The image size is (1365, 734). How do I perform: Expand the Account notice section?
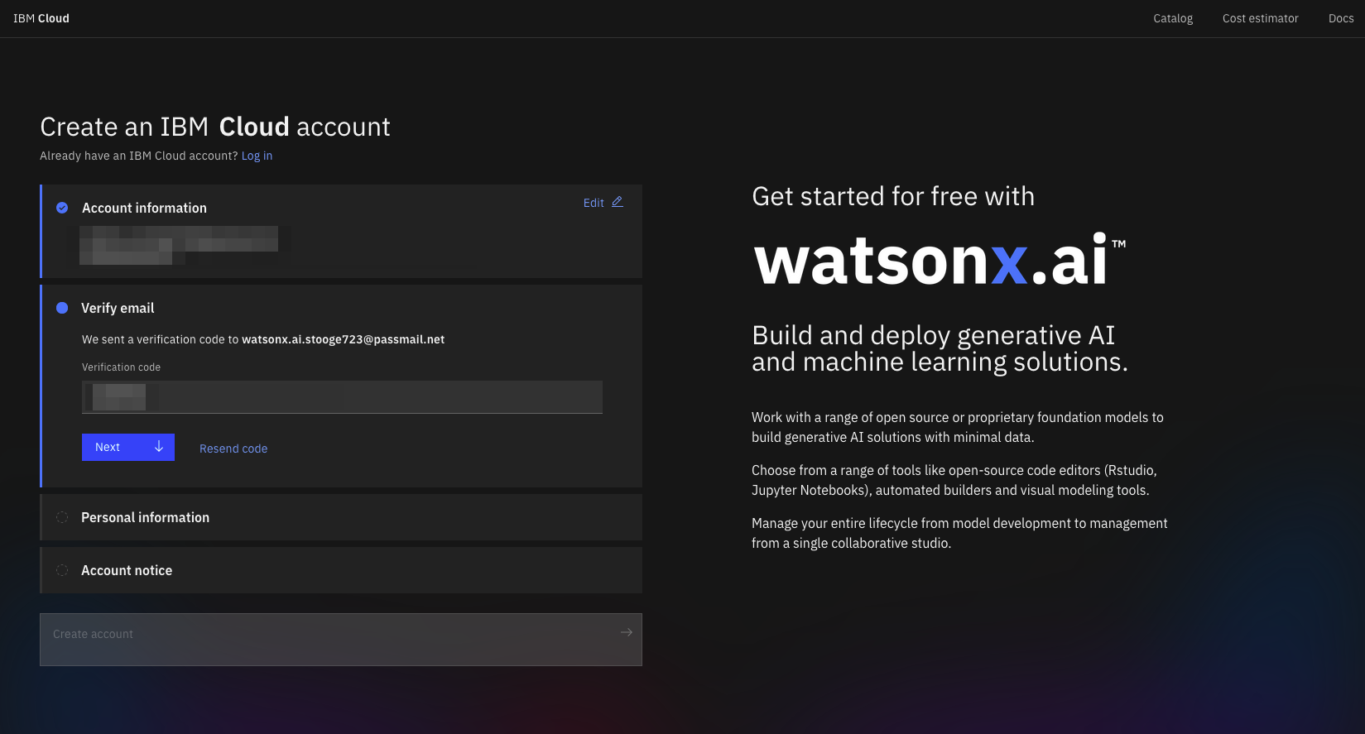(x=127, y=570)
